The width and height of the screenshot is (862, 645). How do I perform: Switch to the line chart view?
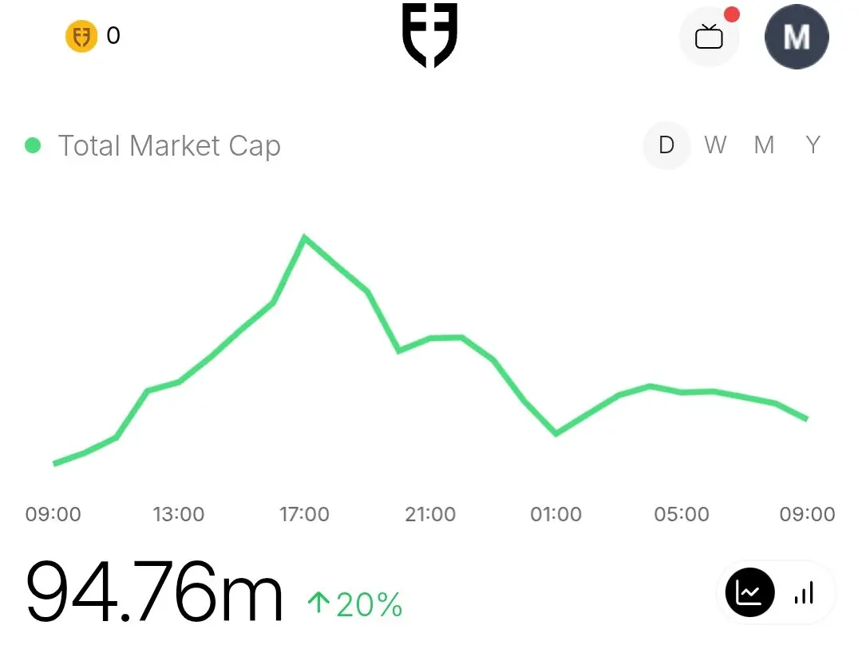tap(749, 592)
